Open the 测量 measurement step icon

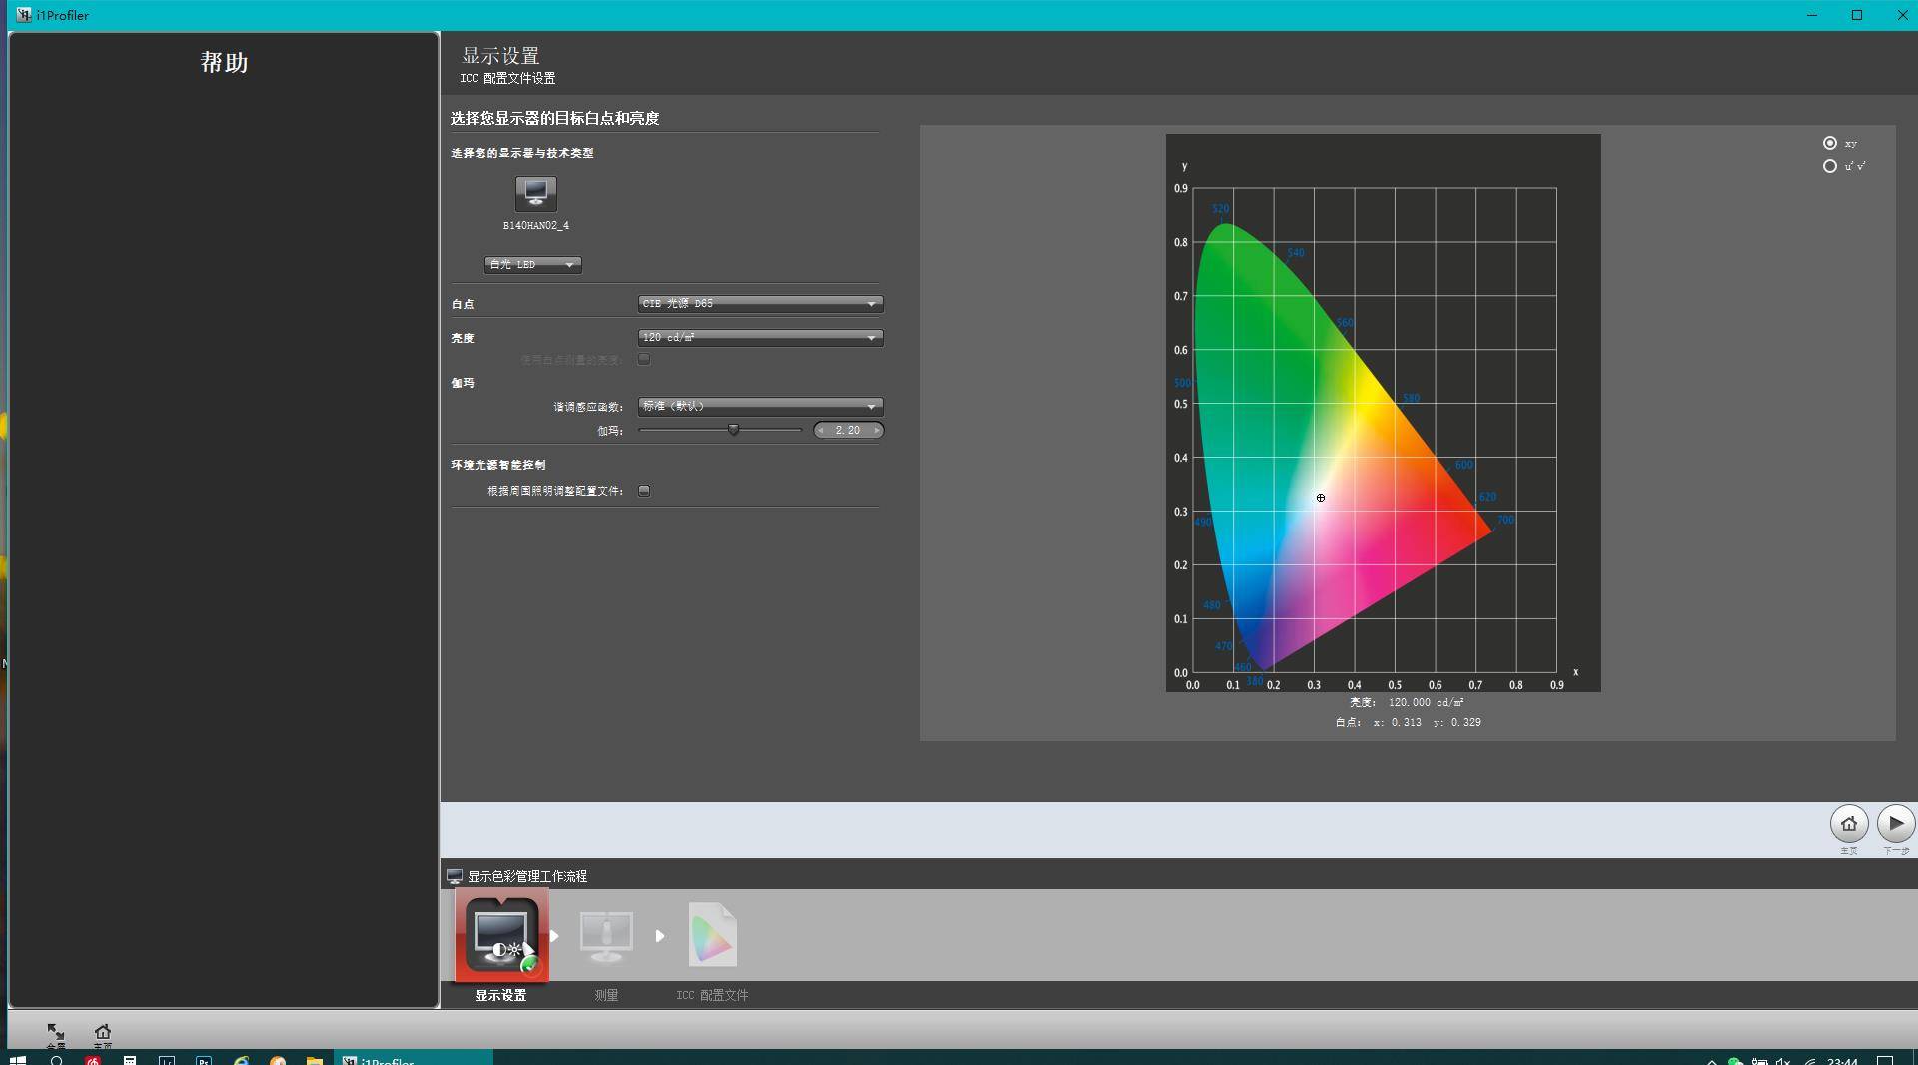(606, 936)
